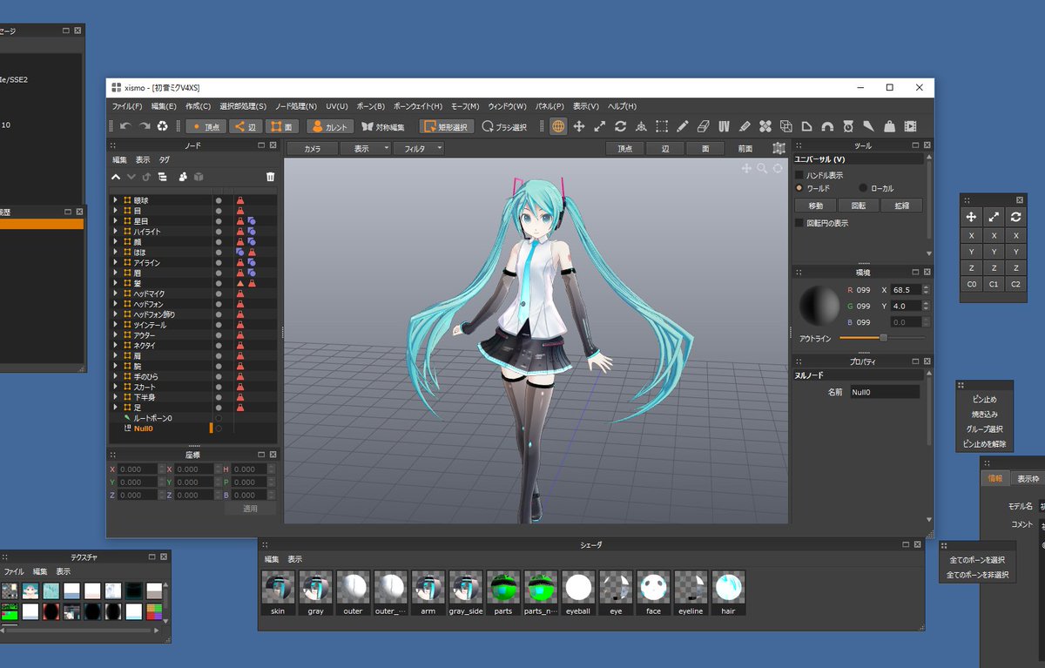The width and height of the screenshot is (1045, 668).
Task: Expand the ネクタイ node
Action: 116,345
